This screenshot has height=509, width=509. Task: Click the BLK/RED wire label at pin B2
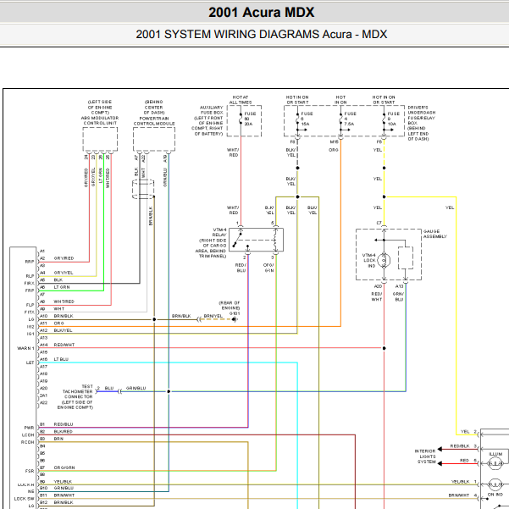pyautogui.click(x=63, y=431)
